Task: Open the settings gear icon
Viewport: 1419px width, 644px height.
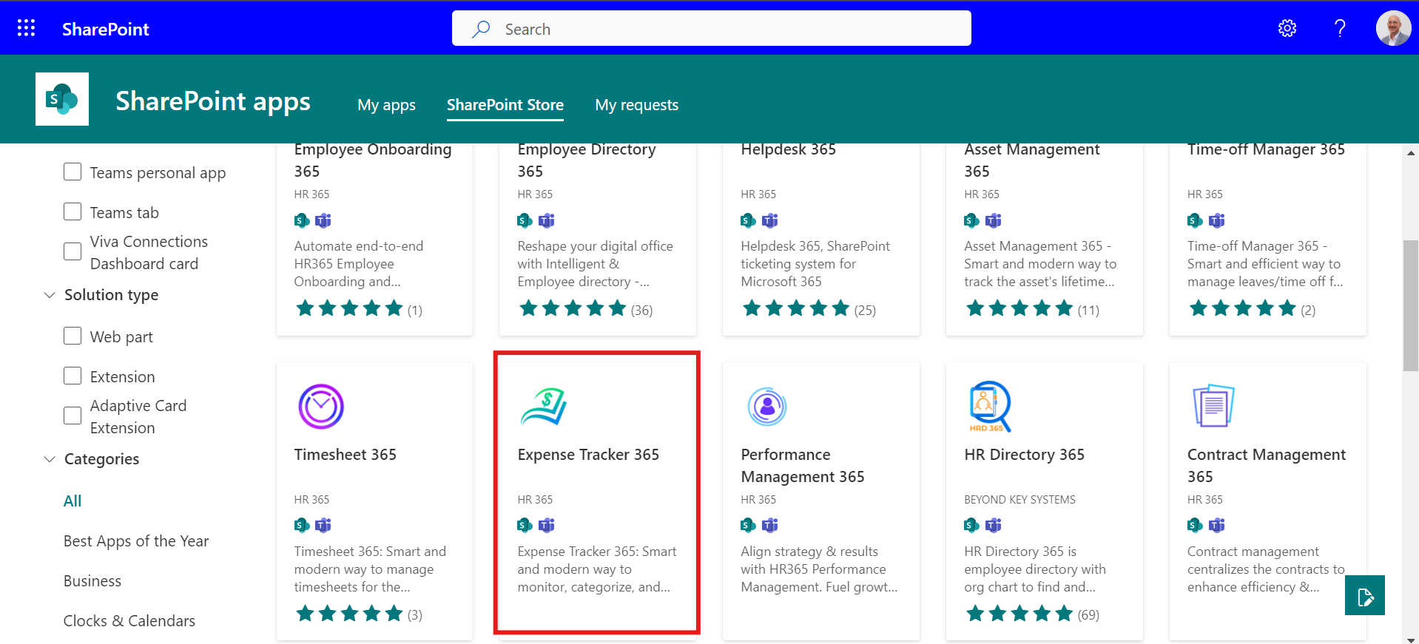Action: [x=1287, y=28]
